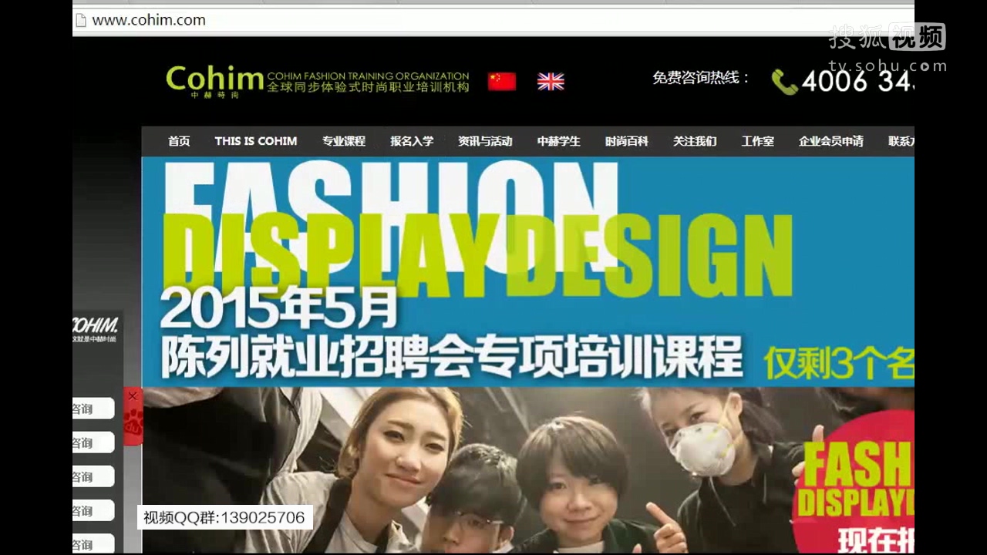Screen dimensions: 987x555
Task: Click the hotline number starting 4006
Action: [x=857, y=81]
